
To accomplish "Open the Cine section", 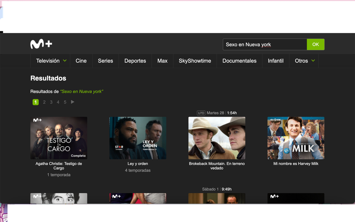I will (x=81, y=61).
